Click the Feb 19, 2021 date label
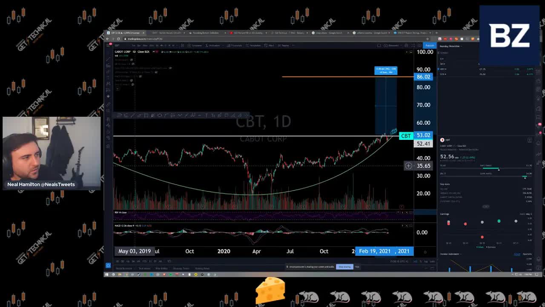 (375, 251)
